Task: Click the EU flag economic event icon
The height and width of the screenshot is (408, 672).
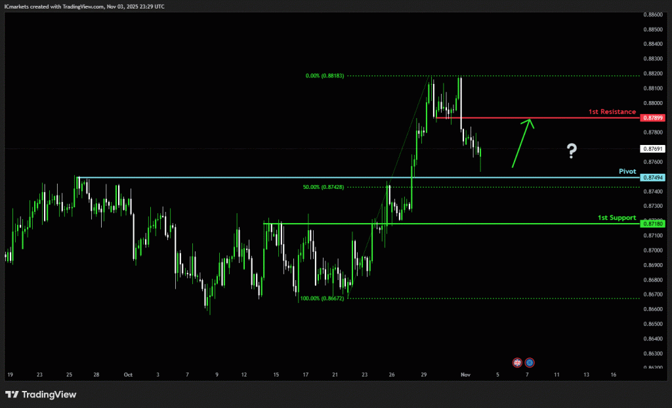Action: click(x=530, y=362)
